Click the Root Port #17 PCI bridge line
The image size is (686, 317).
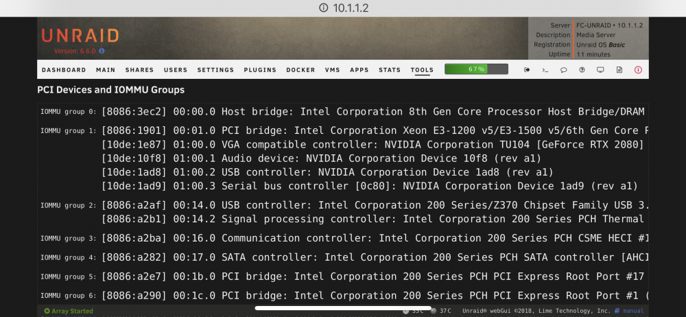(372, 277)
